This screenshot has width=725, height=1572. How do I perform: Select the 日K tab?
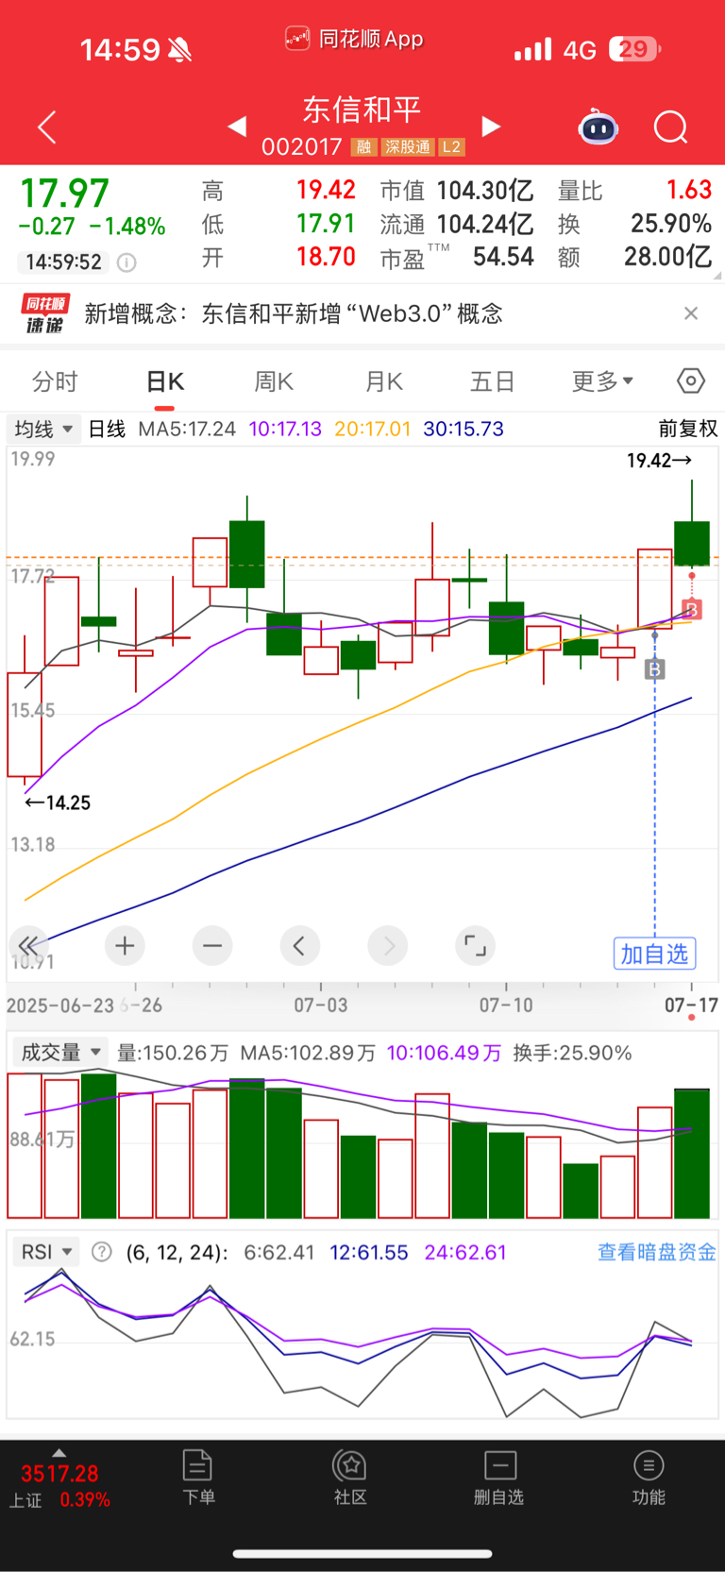click(164, 381)
